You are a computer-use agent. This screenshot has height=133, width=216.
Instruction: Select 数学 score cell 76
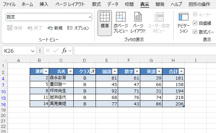coord(129,97)
